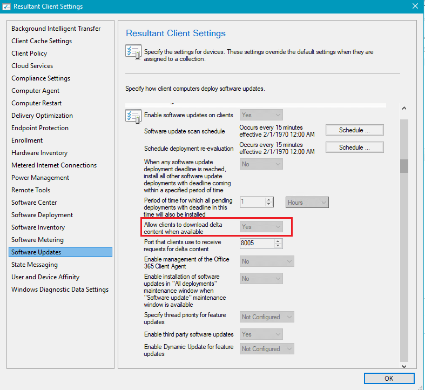
Task: Open the Enable software updates on clients dropdown
Action: pyautogui.click(x=261, y=115)
